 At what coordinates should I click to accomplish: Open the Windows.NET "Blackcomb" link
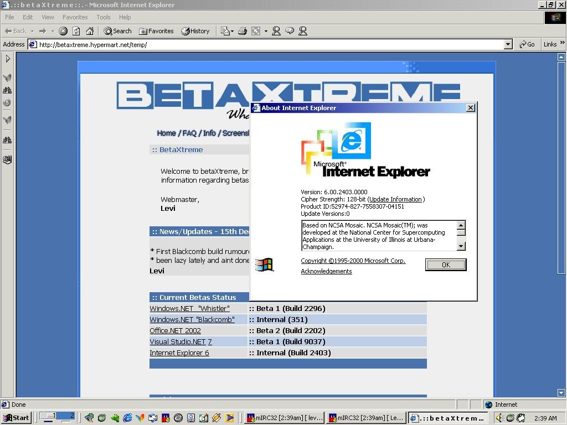(x=192, y=319)
